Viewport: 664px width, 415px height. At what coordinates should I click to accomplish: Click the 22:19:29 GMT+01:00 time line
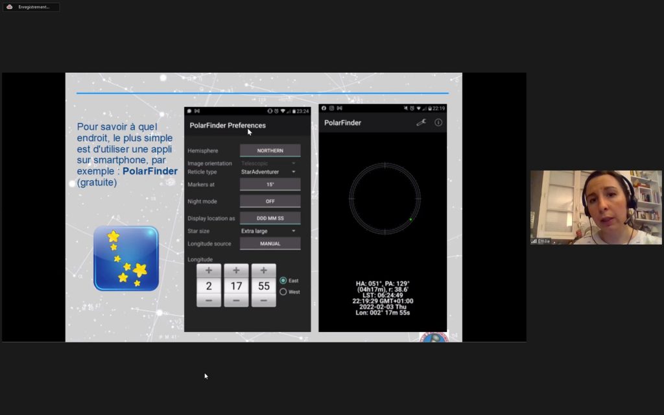click(383, 301)
